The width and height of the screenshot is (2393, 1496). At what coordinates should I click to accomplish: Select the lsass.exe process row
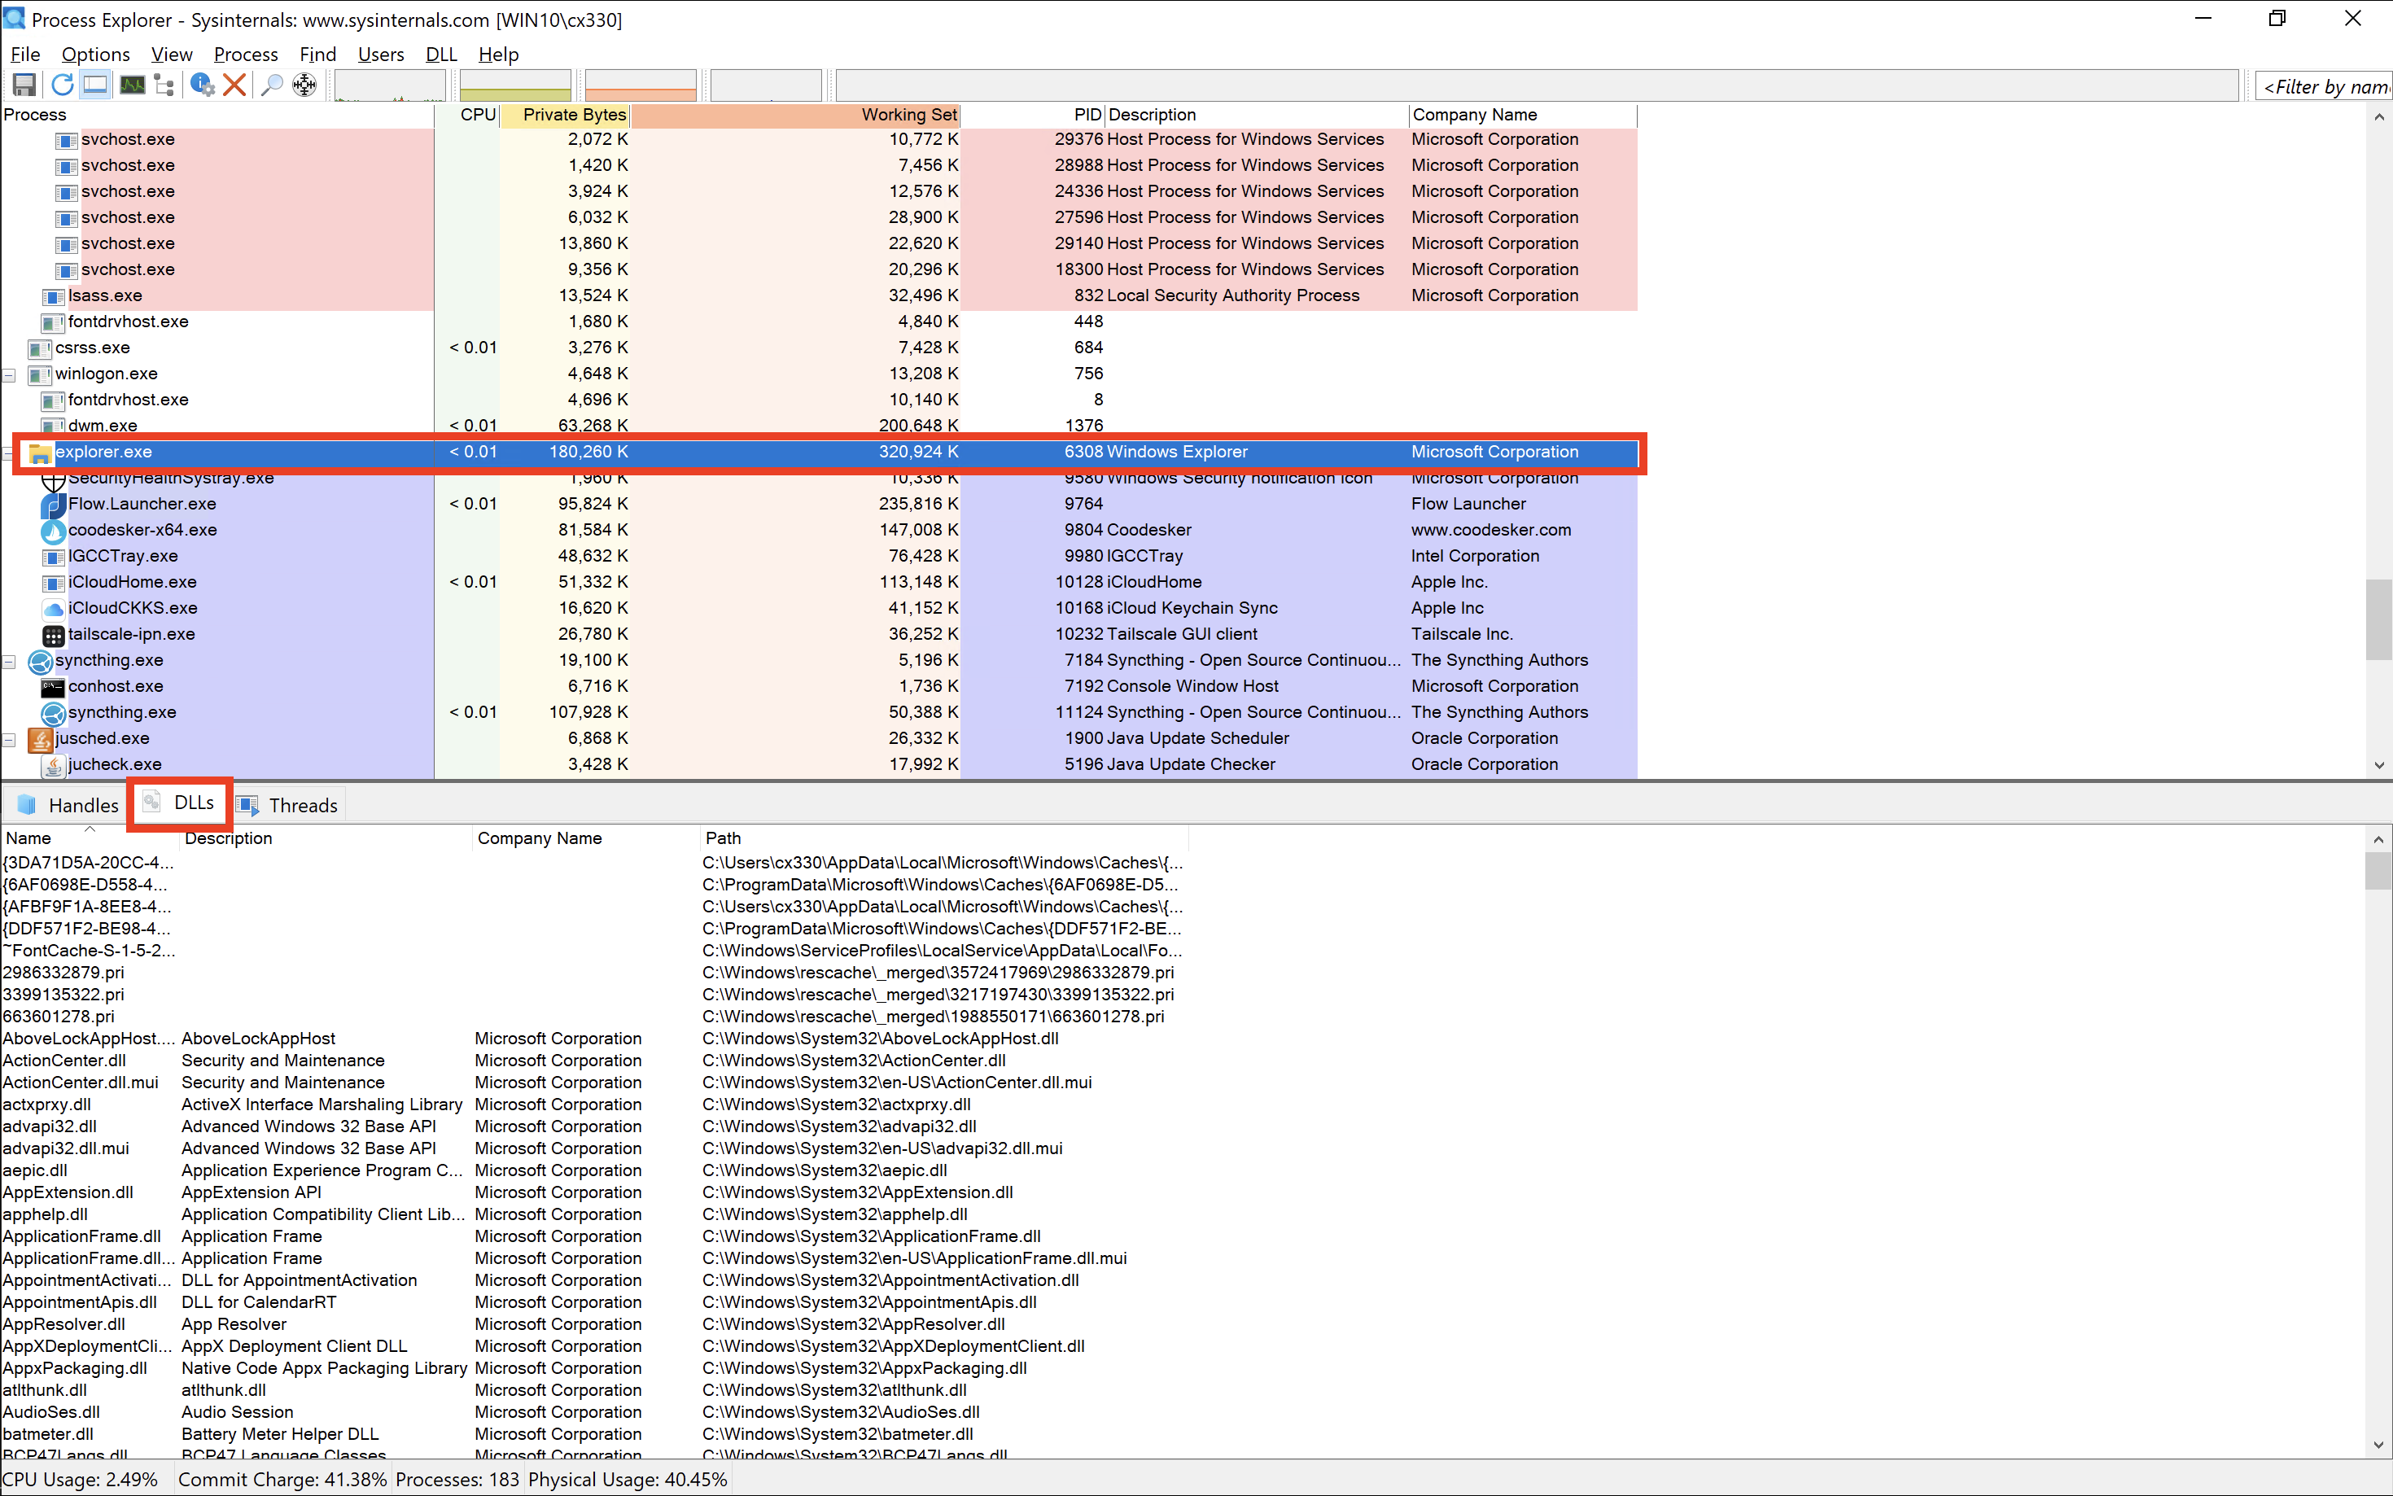tap(819, 295)
